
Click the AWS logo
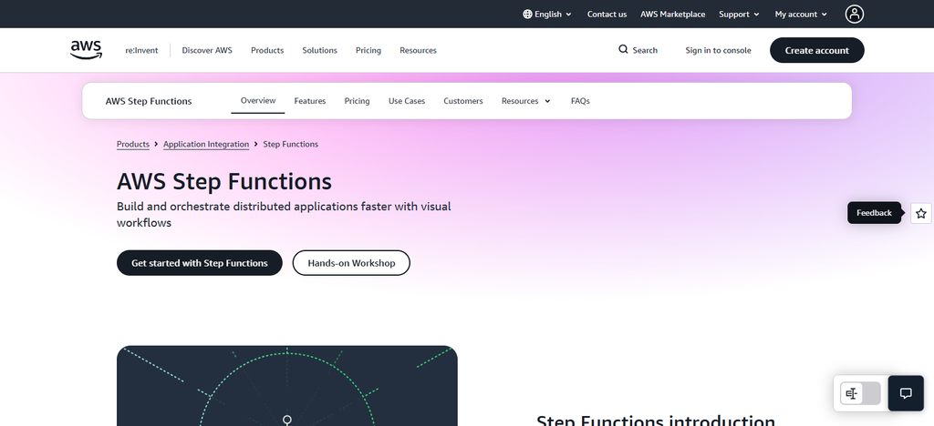(87, 50)
